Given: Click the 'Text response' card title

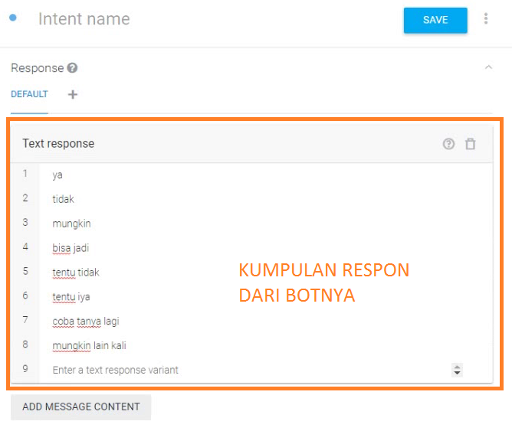Looking at the screenshot, I should pyautogui.click(x=58, y=143).
